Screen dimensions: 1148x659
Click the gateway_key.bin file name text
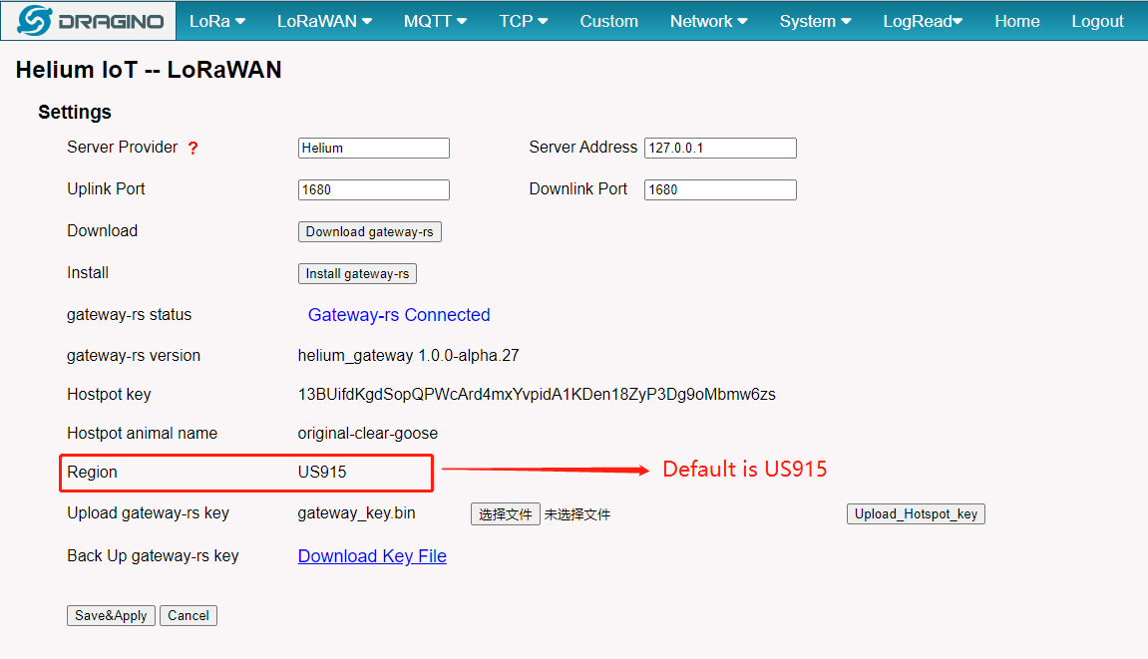[x=356, y=513]
